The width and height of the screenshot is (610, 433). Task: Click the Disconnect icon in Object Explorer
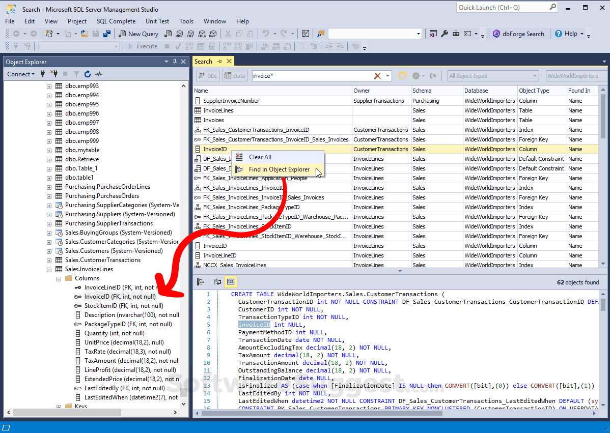[x=53, y=74]
